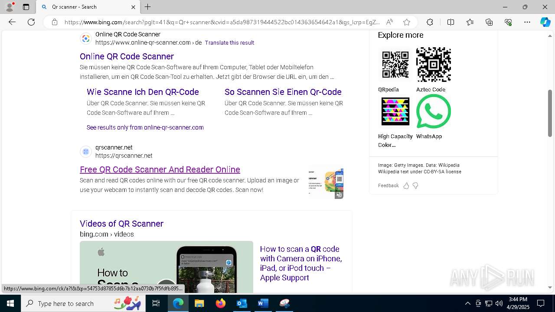This screenshot has width=555, height=312.
Task: Launch Firefox from taskbar
Action: [221, 303]
